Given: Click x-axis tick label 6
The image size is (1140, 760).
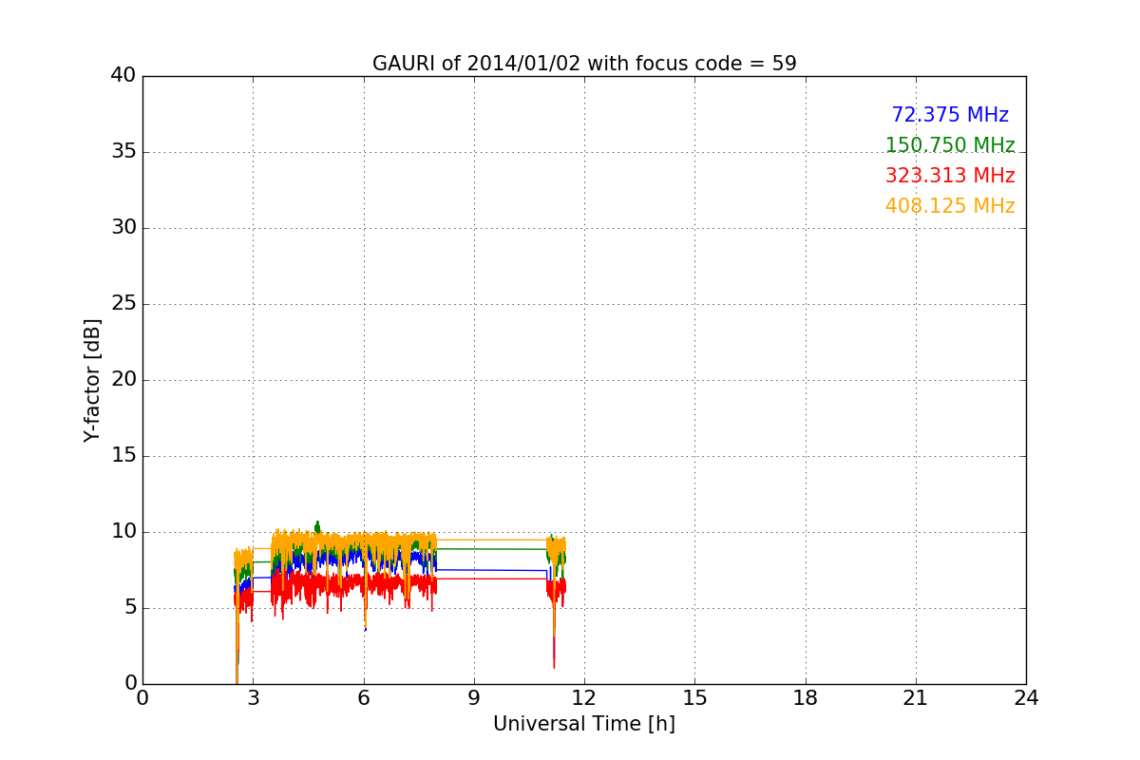Looking at the screenshot, I should pyautogui.click(x=364, y=697).
